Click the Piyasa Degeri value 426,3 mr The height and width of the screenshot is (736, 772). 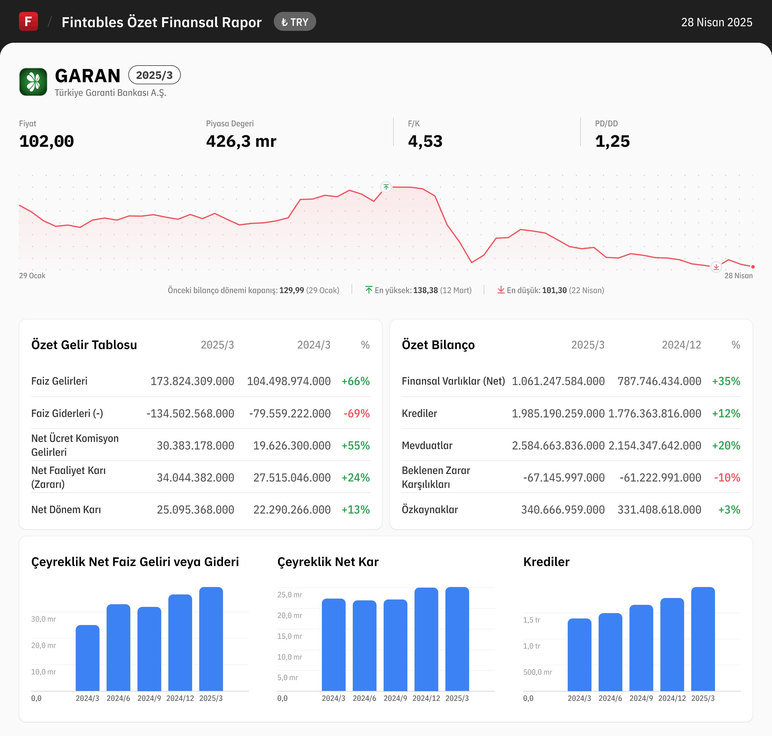click(x=241, y=141)
